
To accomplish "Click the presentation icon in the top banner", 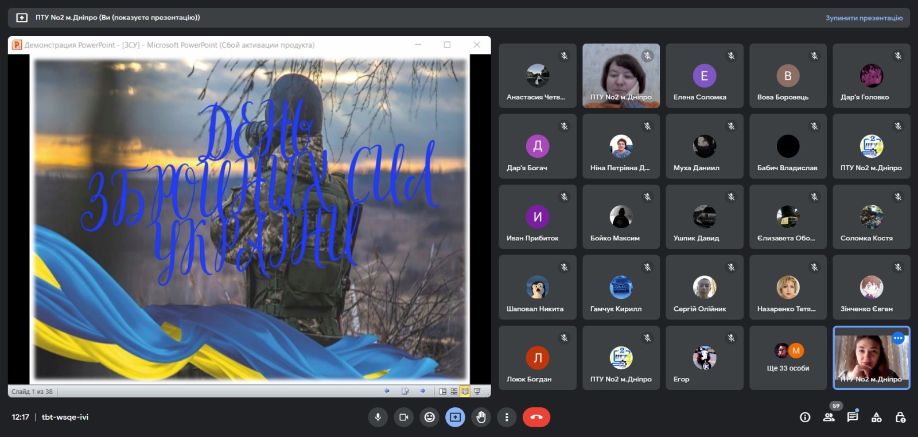I will (x=22, y=18).
